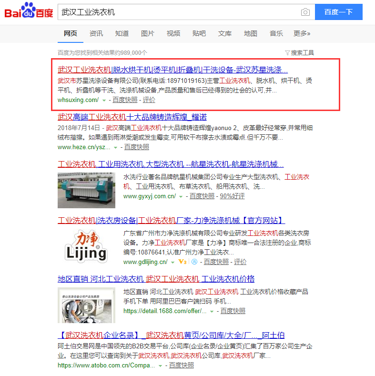Expand dropdown arrow next to whsuxing.com
This screenshot has width=375, height=376.
point(104,100)
